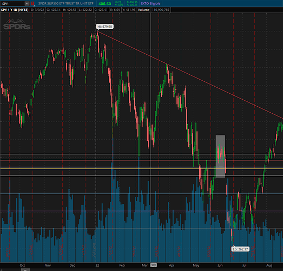The image size is (283, 271).
Task: Click the May label on the time axis
Action: (x=196, y=265)
